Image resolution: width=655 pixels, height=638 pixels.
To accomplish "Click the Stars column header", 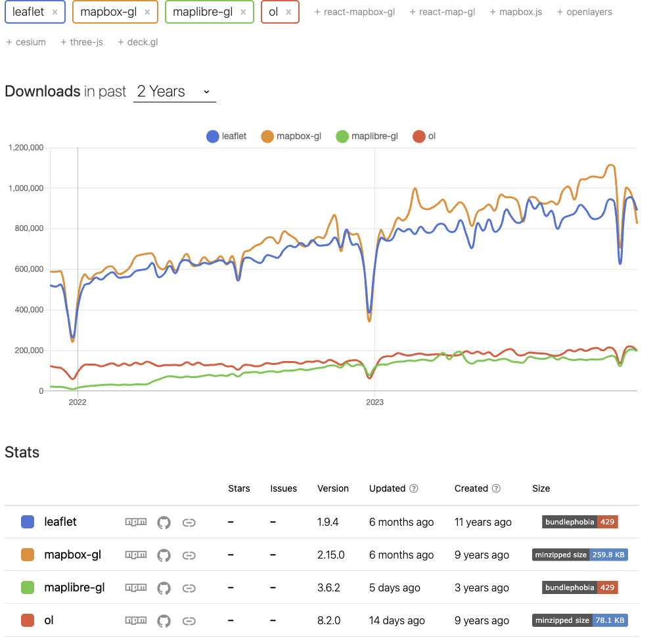I will pyautogui.click(x=239, y=488).
